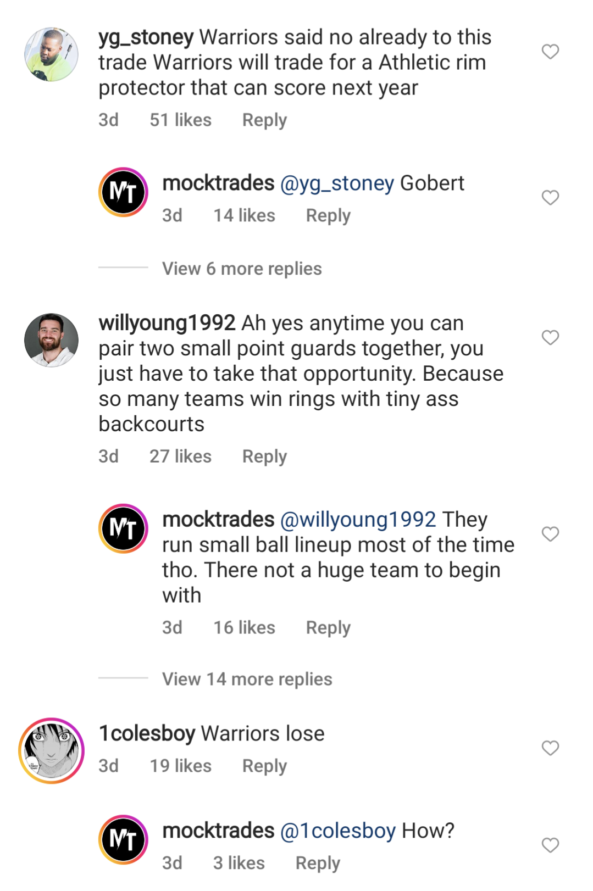Open the willyoung1992 username
The width and height of the screenshot is (593, 891).
(167, 323)
